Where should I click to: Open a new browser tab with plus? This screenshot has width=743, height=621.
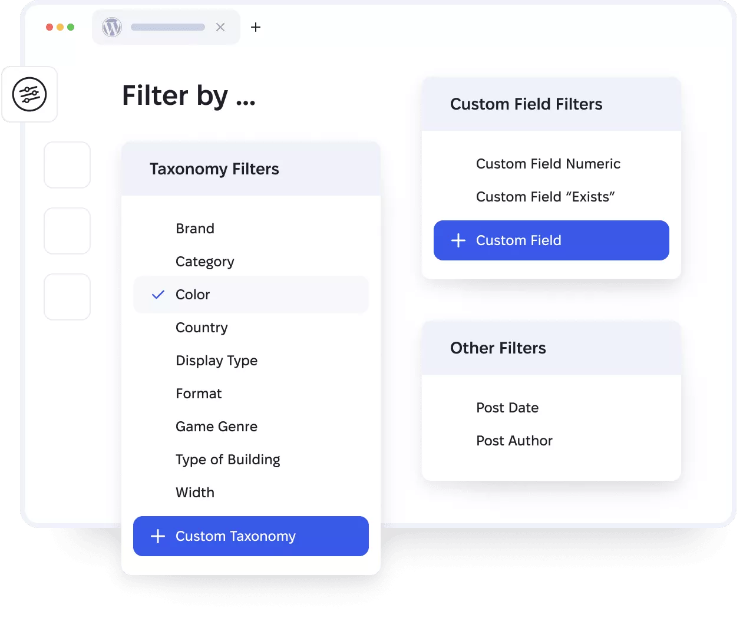point(256,27)
